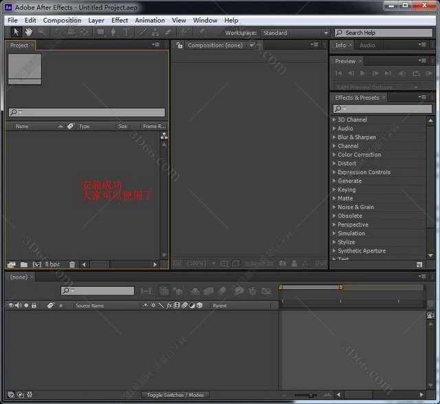Click the trash icon in Project panel

click(x=73, y=264)
